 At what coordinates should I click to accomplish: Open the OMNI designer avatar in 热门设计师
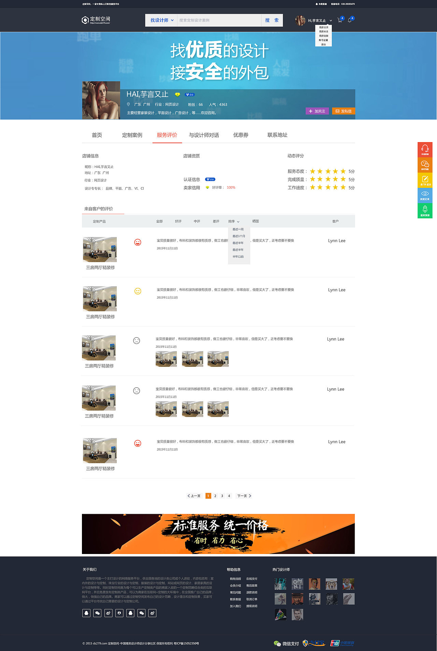[x=297, y=584]
